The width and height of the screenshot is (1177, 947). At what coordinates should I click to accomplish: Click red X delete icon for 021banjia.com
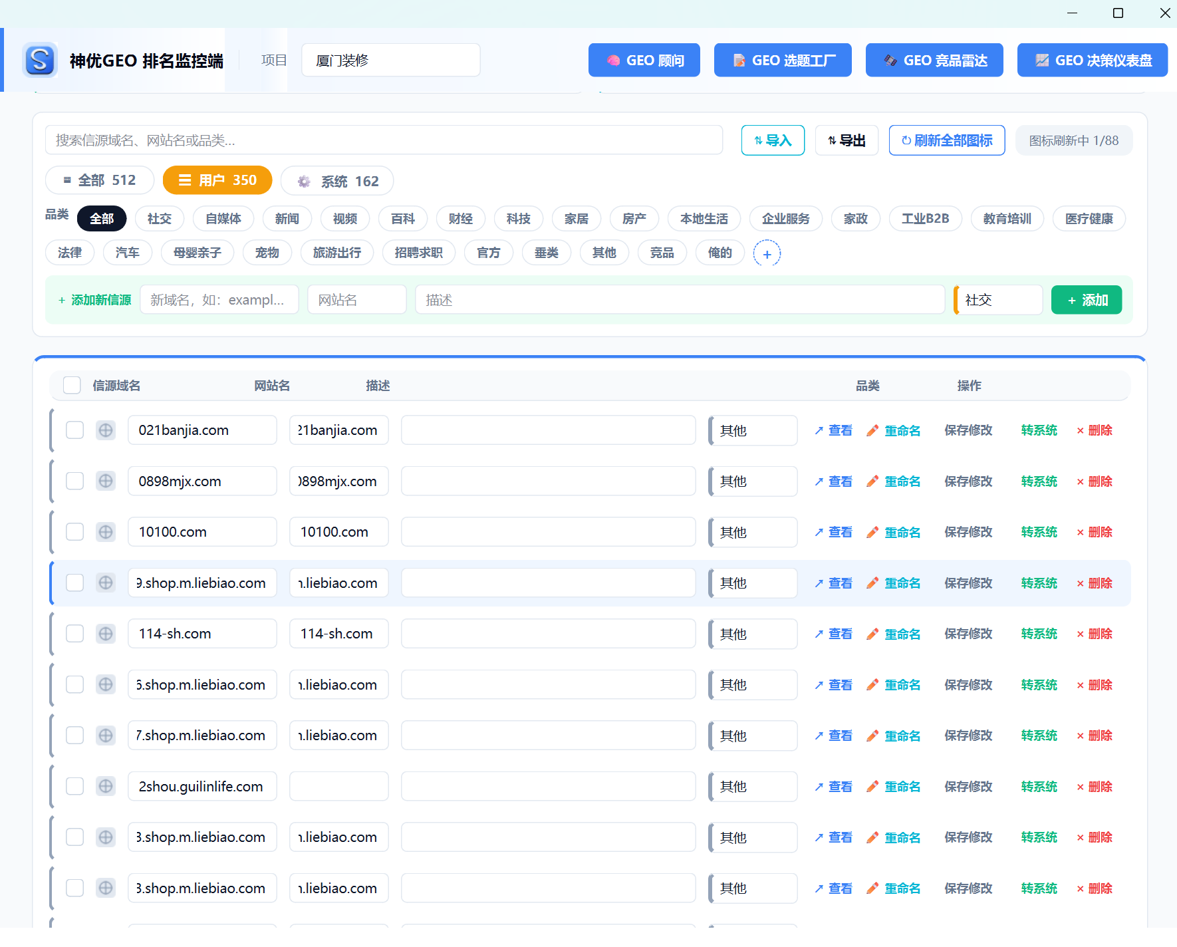coord(1081,431)
